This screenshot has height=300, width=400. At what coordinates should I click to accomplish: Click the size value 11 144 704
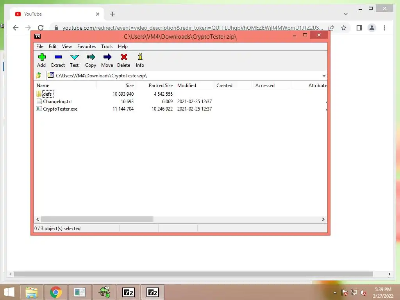click(123, 109)
